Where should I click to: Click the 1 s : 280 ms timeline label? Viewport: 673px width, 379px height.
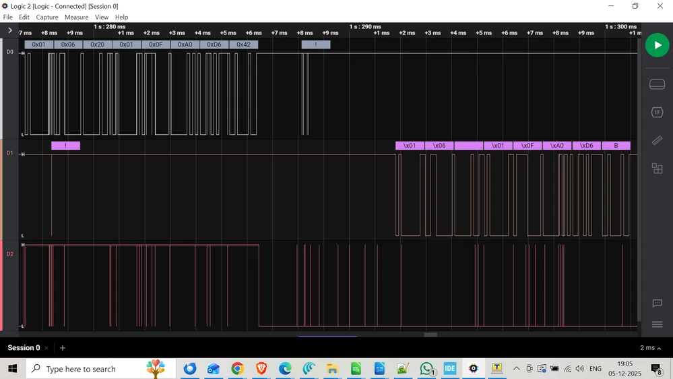coord(110,27)
